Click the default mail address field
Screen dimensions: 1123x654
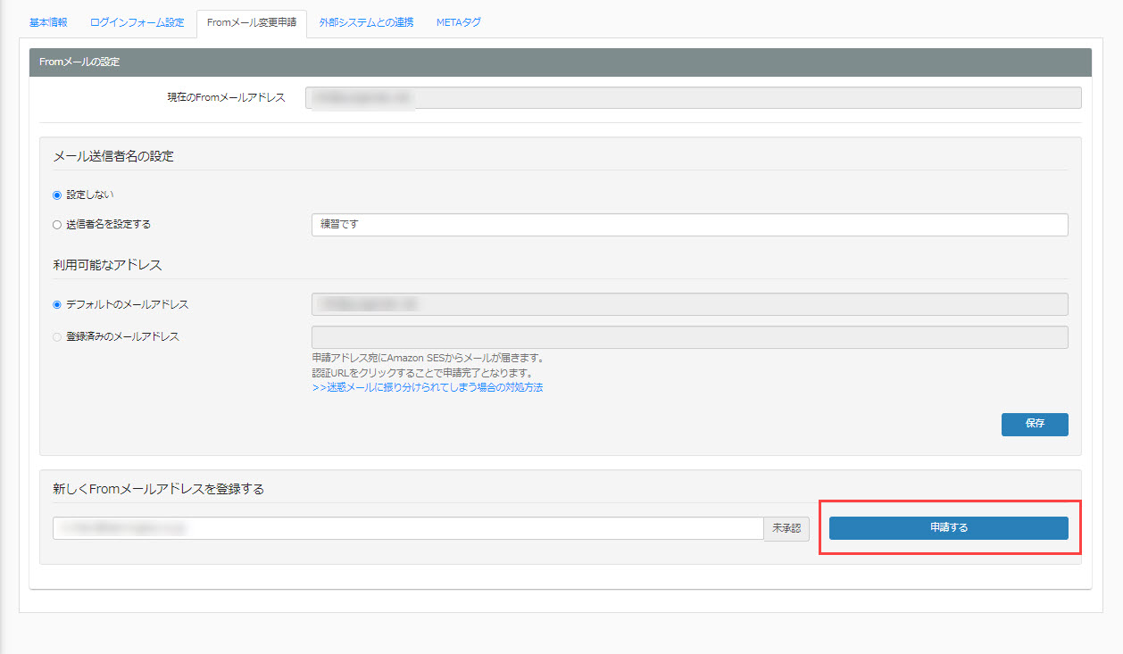[x=689, y=304]
